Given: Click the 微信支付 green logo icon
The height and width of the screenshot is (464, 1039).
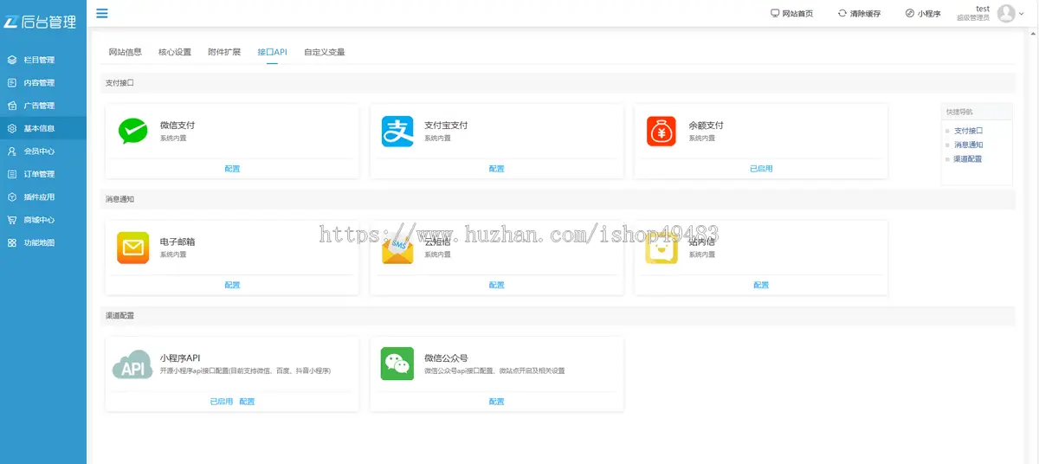Looking at the screenshot, I should (133, 131).
